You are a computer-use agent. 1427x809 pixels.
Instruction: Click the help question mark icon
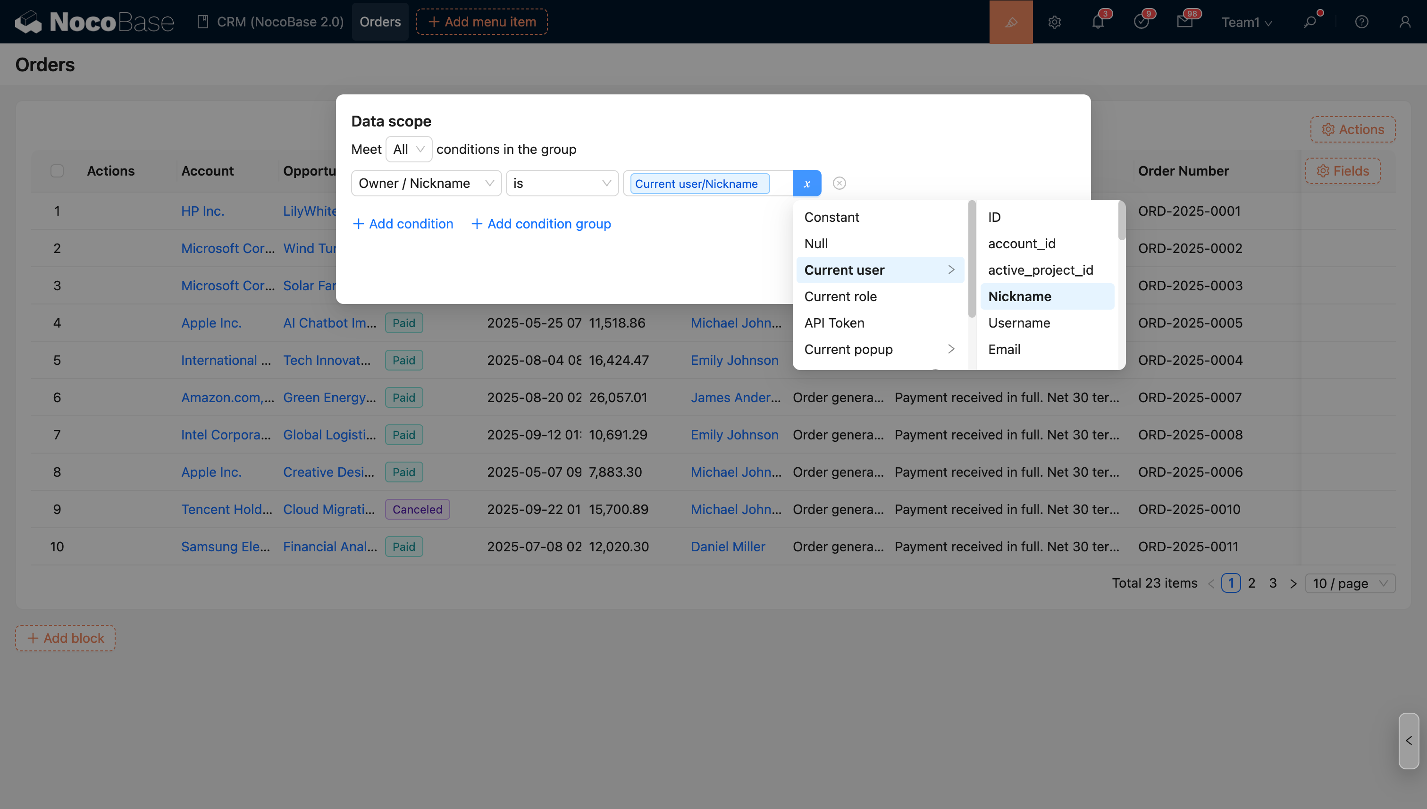[1361, 22]
